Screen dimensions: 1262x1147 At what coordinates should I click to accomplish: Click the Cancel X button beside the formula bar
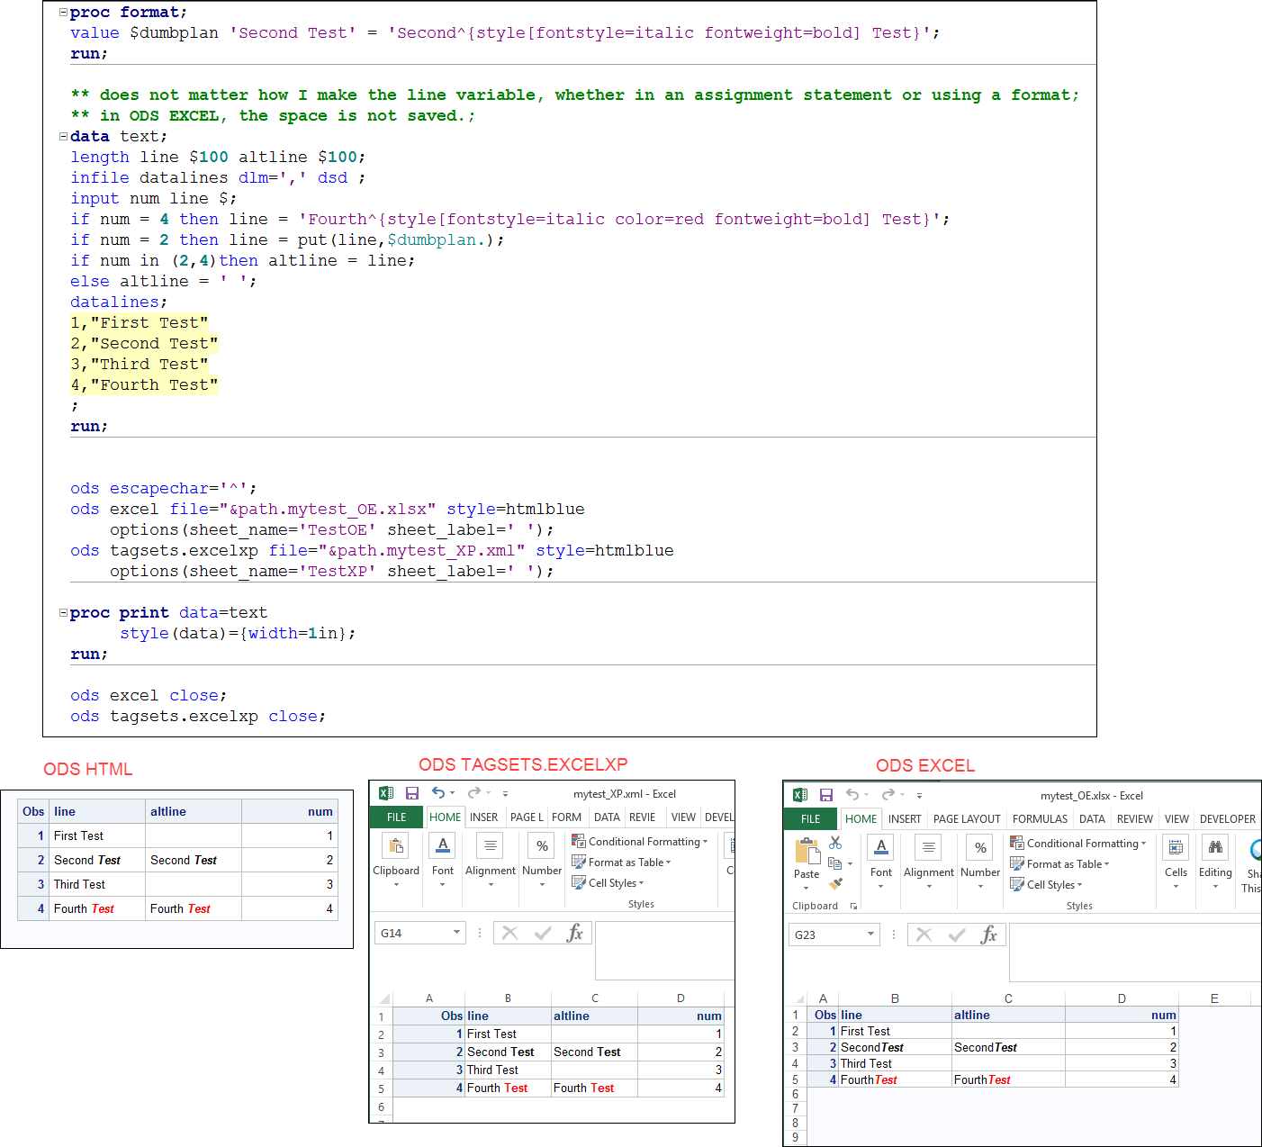(510, 933)
